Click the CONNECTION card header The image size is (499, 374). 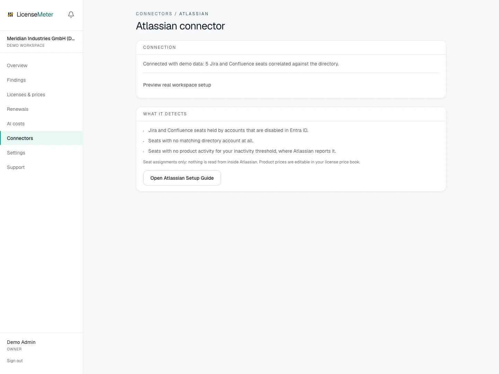[x=159, y=47]
